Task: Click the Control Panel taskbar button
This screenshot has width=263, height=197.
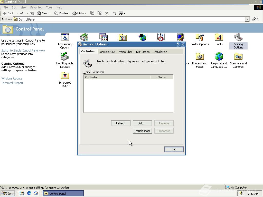Action: pos(63,193)
